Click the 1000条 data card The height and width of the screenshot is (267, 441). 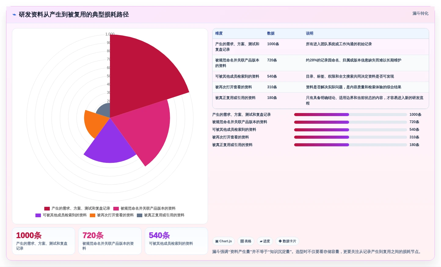[x=44, y=241]
